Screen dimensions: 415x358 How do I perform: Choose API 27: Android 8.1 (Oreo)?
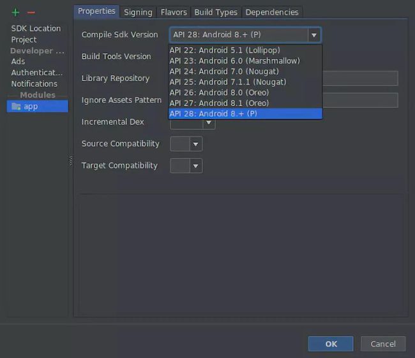pyautogui.click(x=245, y=103)
